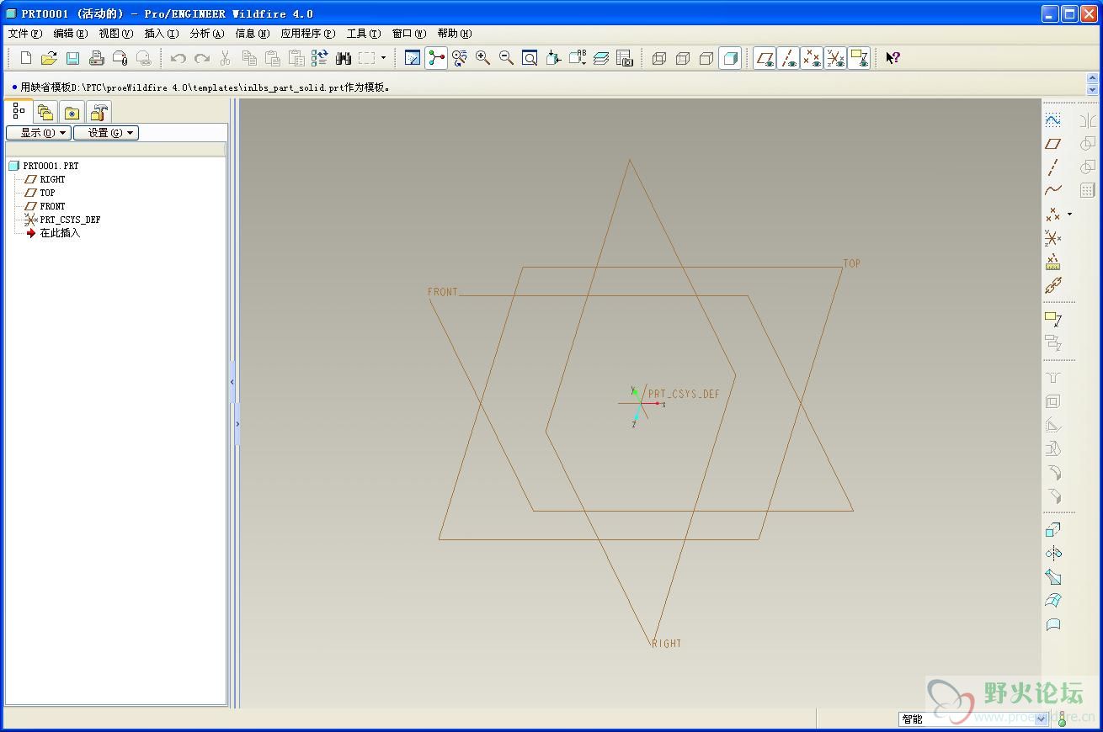
Task: Expand the Datum Point flyout arrow
Action: click(x=1069, y=215)
